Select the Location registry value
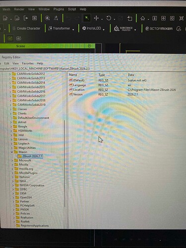The height and width of the screenshot is (248, 186). (x=79, y=90)
